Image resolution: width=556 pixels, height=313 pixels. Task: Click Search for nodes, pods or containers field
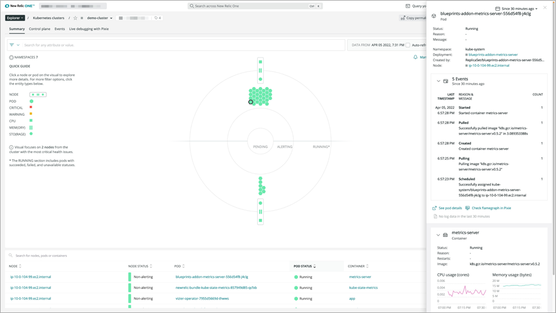click(x=41, y=255)
